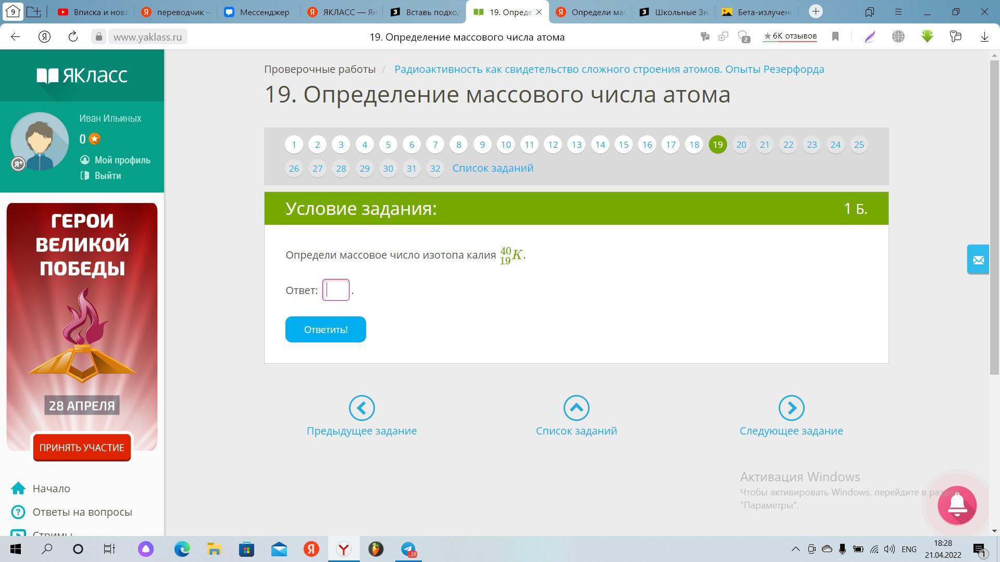Expand hidden system tray icons chevron
1000x562 pixels.
click(795, 549)
